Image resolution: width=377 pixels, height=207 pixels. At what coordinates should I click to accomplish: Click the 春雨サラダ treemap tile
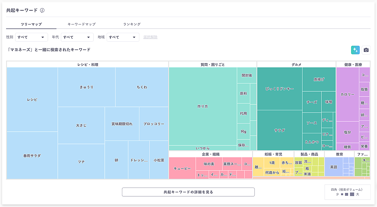tap(32, 156)
